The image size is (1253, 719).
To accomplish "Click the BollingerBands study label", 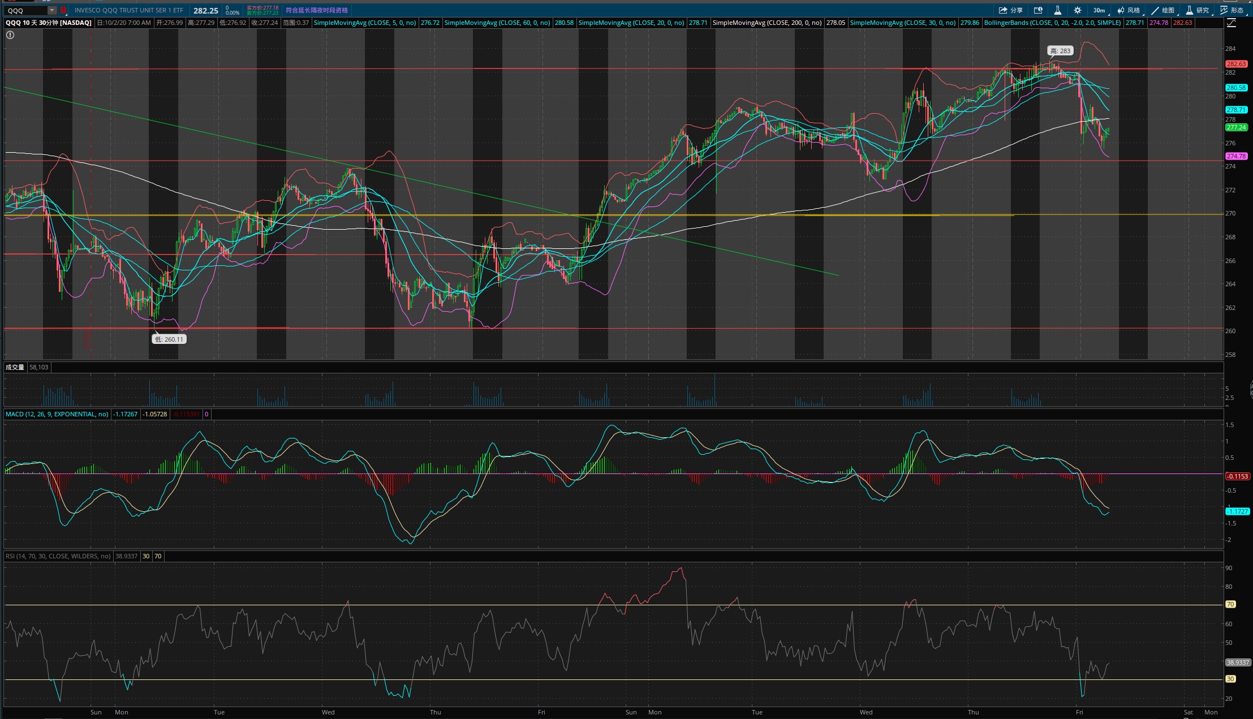I will [x=1052, y=23].
